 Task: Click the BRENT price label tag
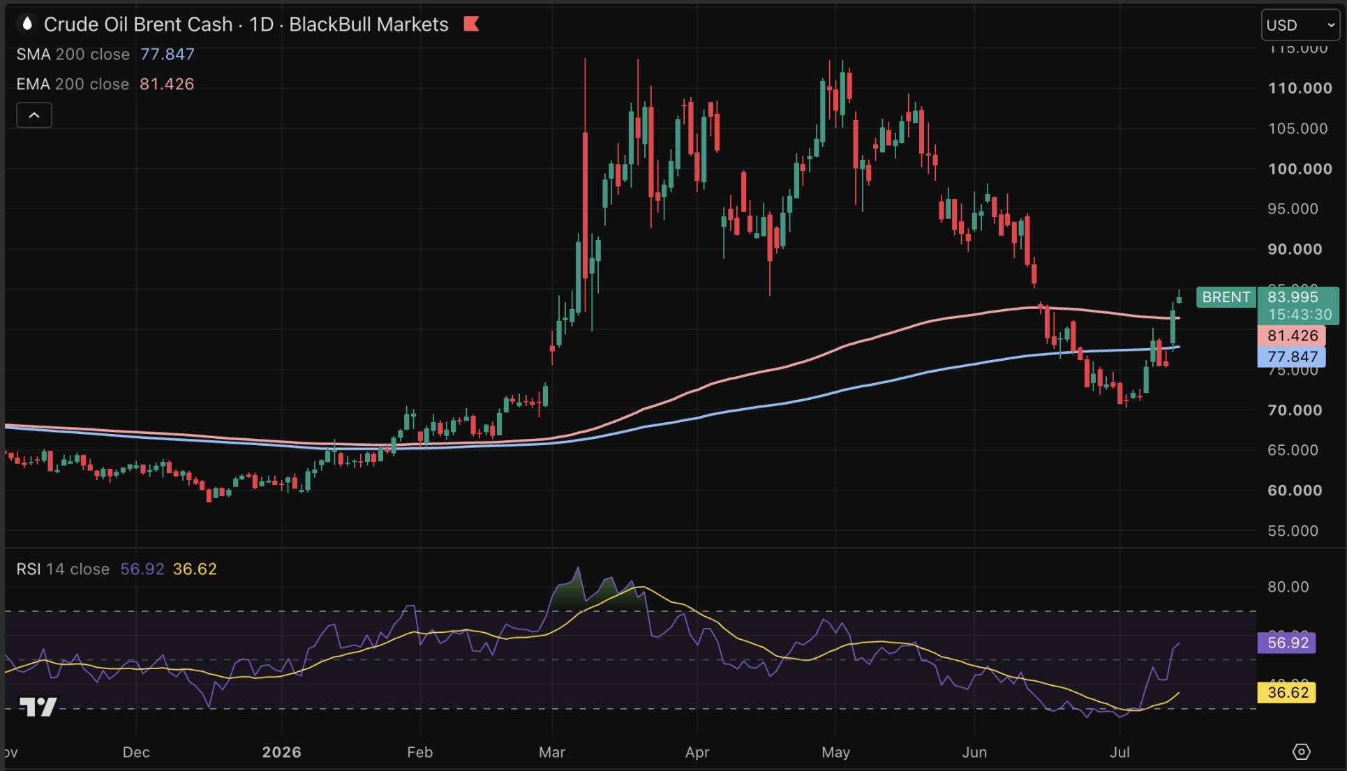(x=1226, y=297)
